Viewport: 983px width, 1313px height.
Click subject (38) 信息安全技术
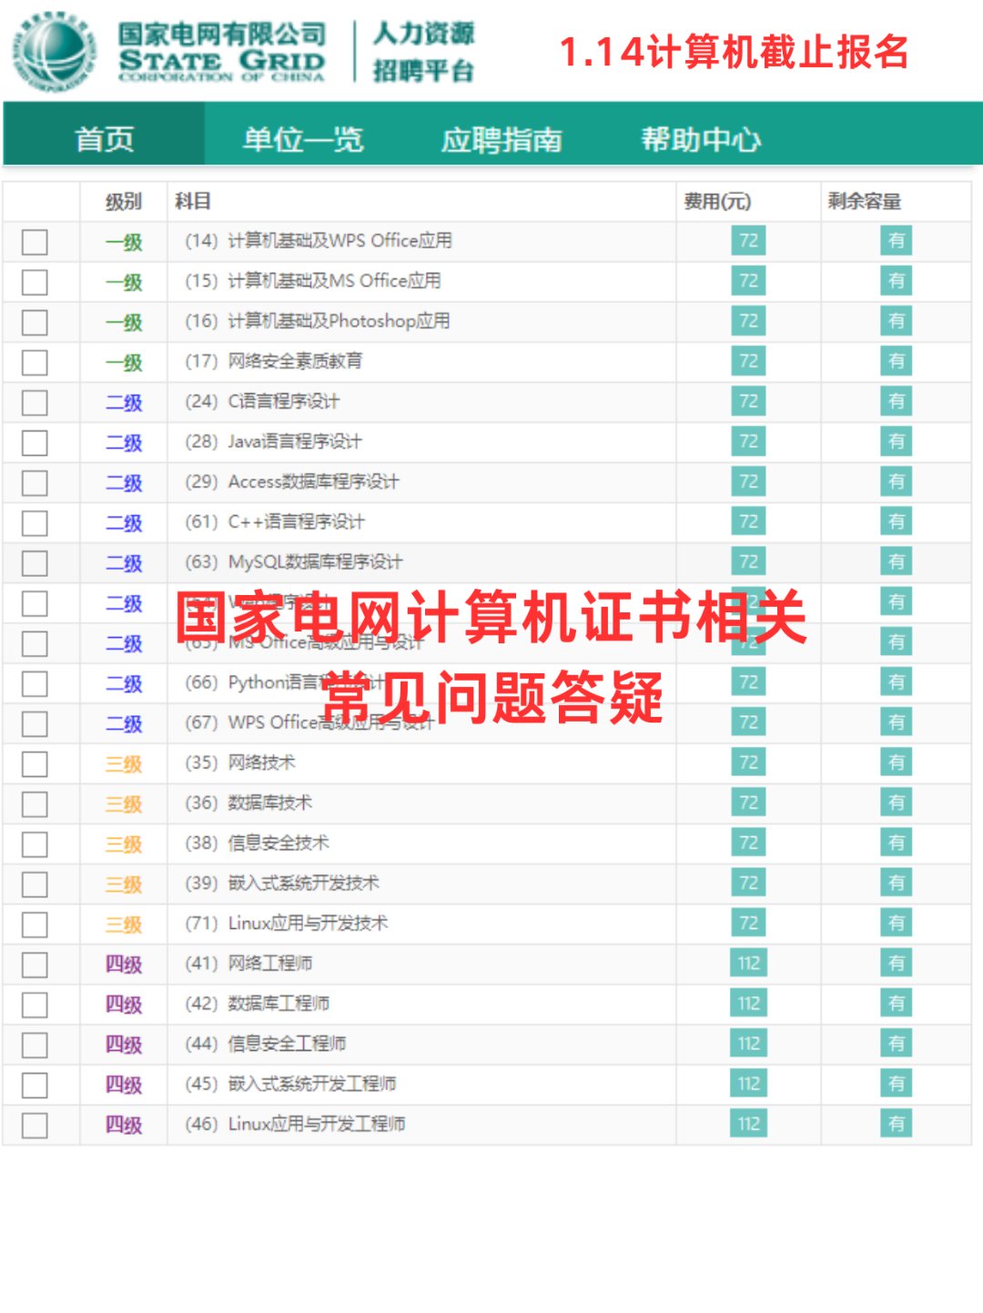[x=257, y=843]
